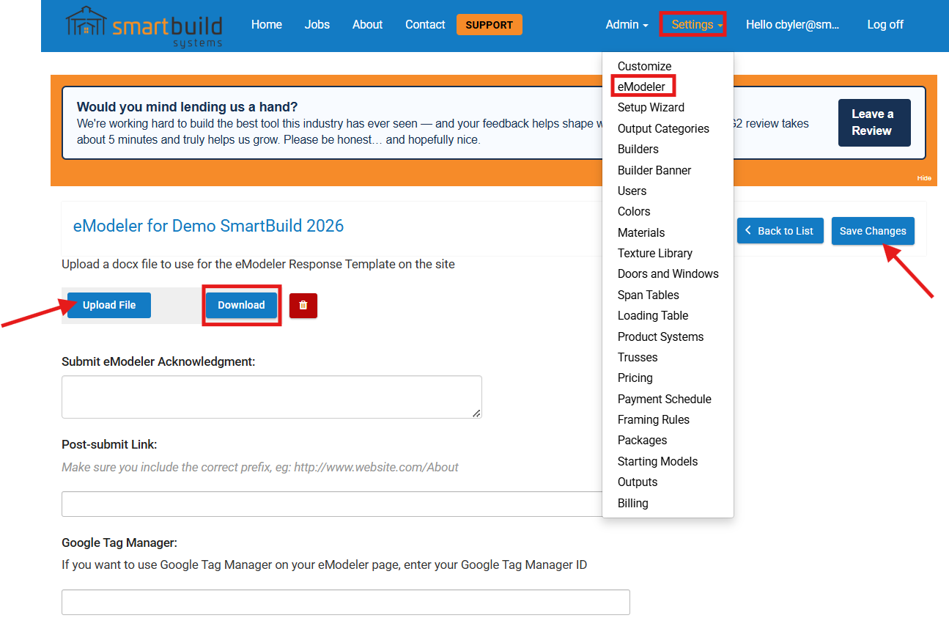This screenshot has width=949, height=629.
Task: Select Customize from Settings menu
Action: 644,66
